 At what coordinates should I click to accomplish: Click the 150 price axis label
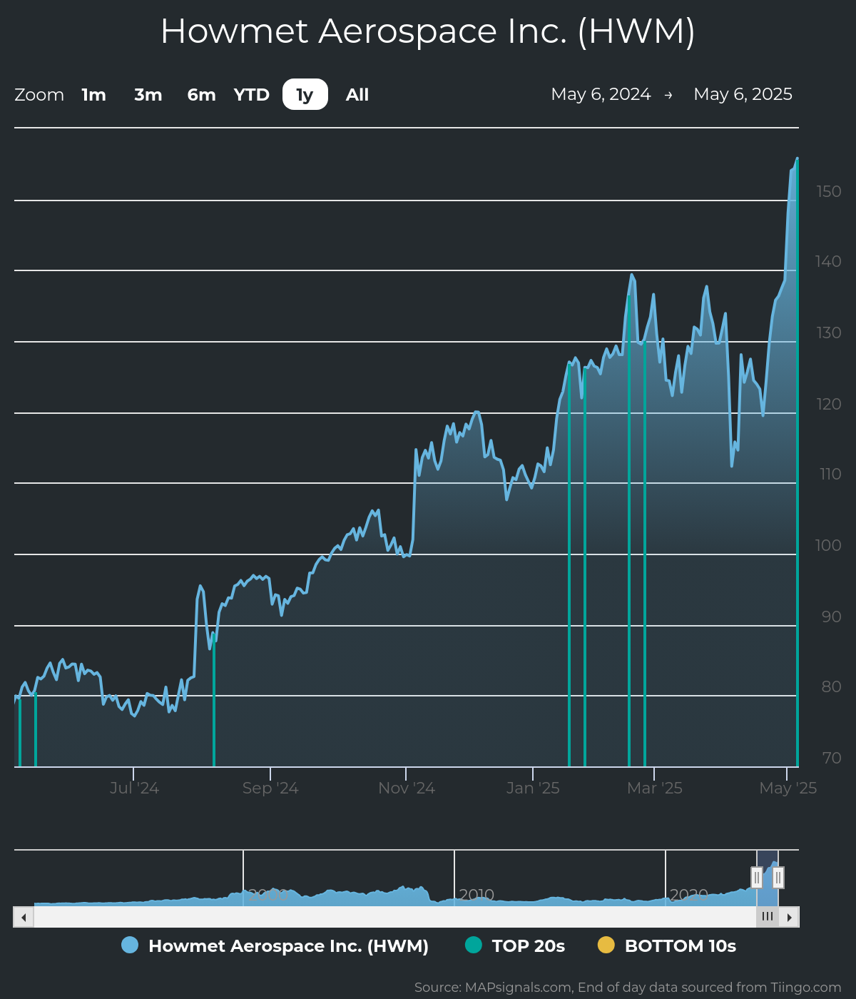[829, 191]
